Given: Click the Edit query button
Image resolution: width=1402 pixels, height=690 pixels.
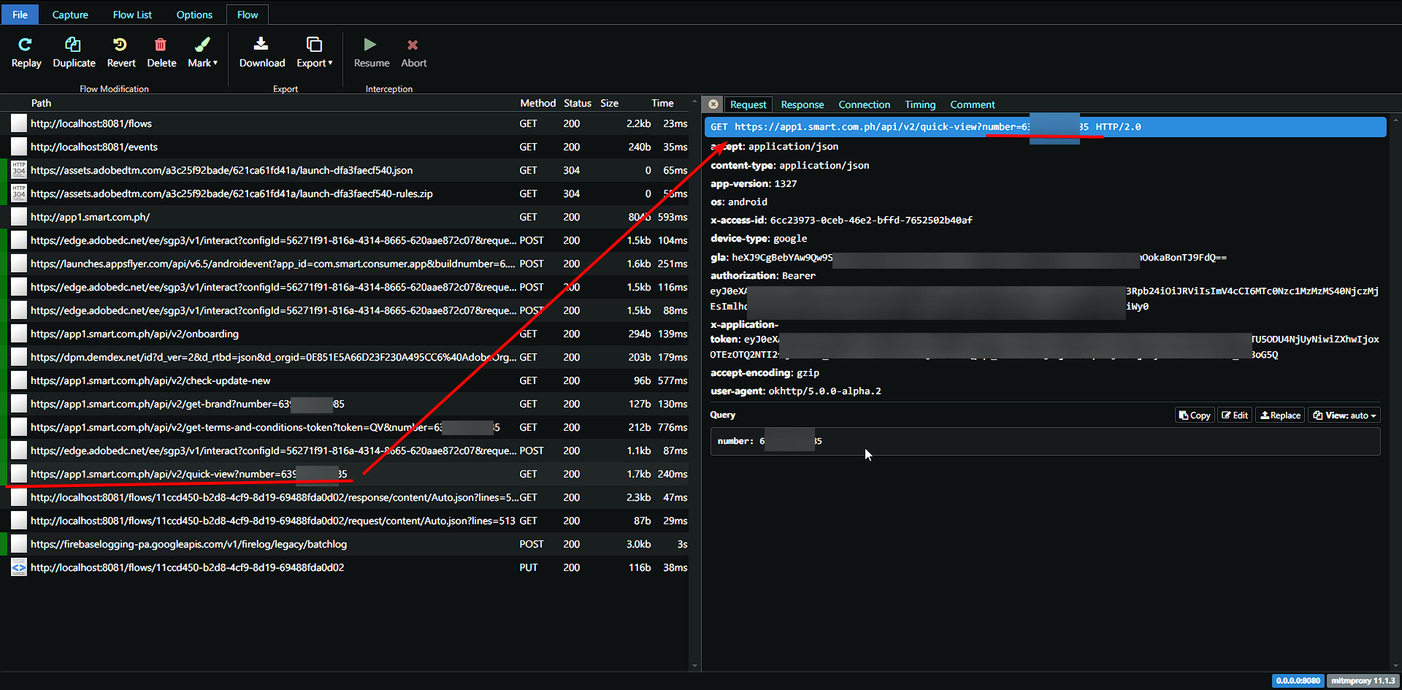Looking at the screenshot, I should click(x=1235, y=415).
